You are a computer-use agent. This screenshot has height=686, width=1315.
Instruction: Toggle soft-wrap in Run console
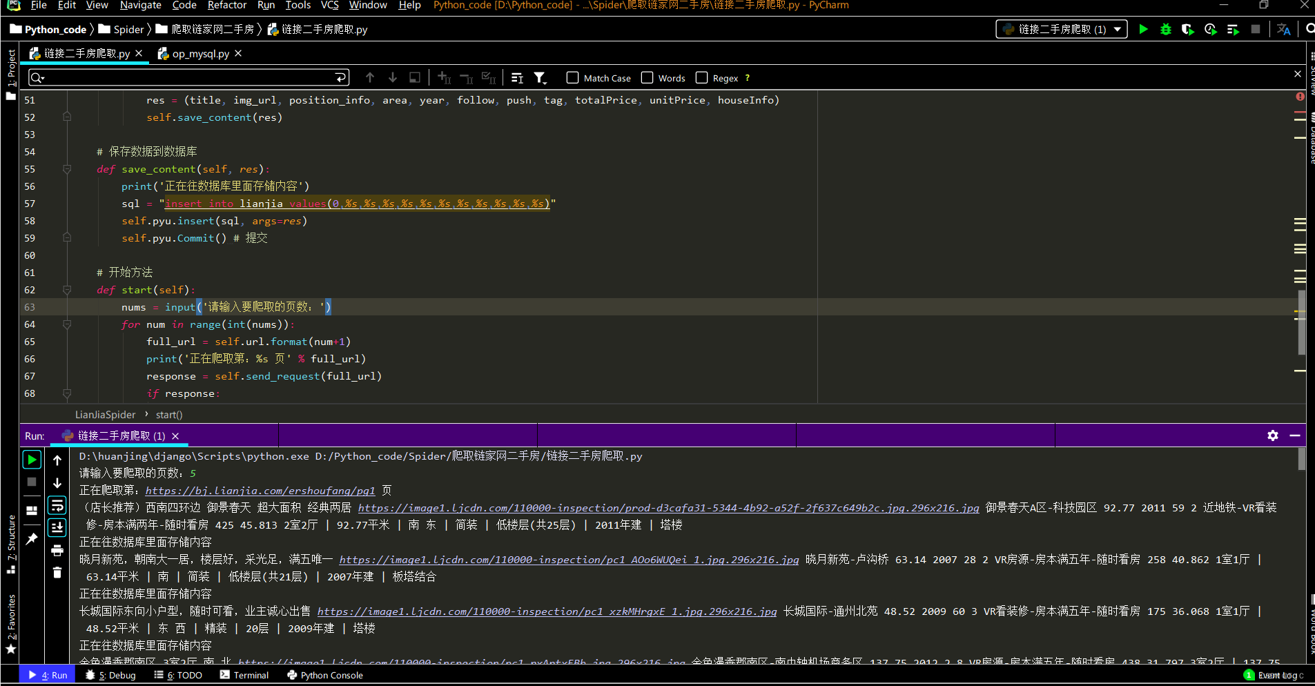tap(57, 505)
